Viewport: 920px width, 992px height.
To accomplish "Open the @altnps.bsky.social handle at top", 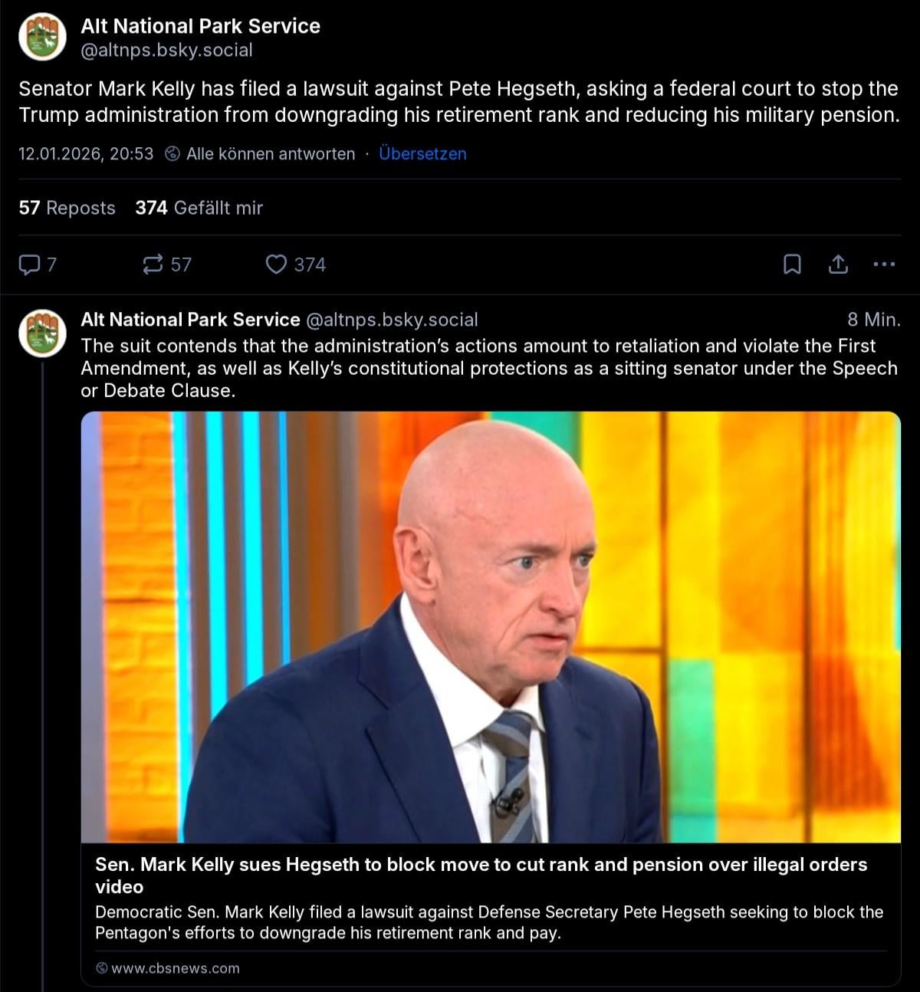I will click(x=166, y=50).
